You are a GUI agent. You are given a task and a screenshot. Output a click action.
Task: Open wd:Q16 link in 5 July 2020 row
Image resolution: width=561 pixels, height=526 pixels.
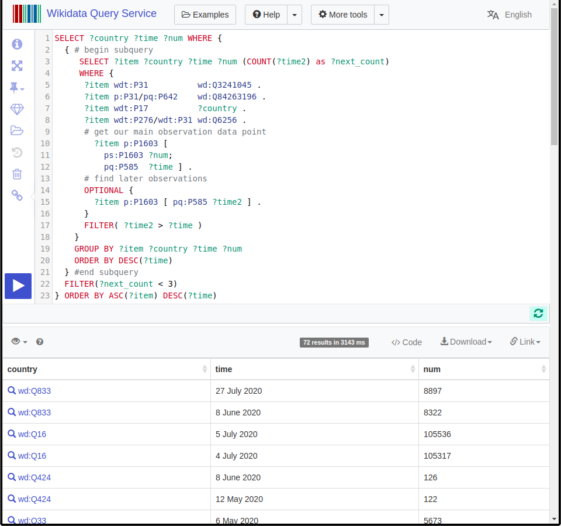point(32,434)
